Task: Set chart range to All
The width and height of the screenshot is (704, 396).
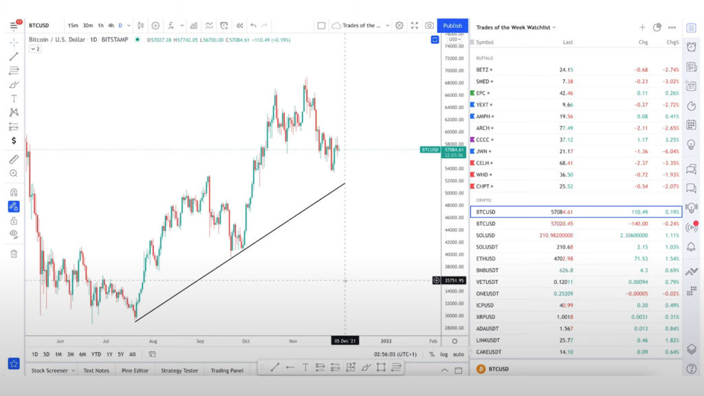Action: [133, 354]
